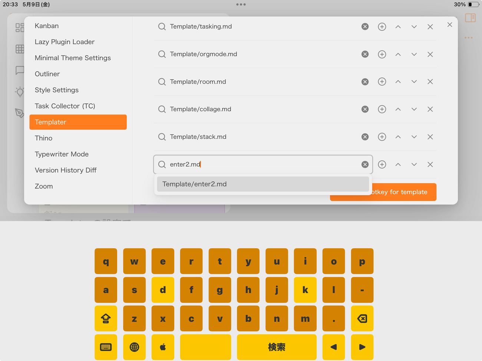
Task: Open Style Settings tab
Action: tap(78, 90)
